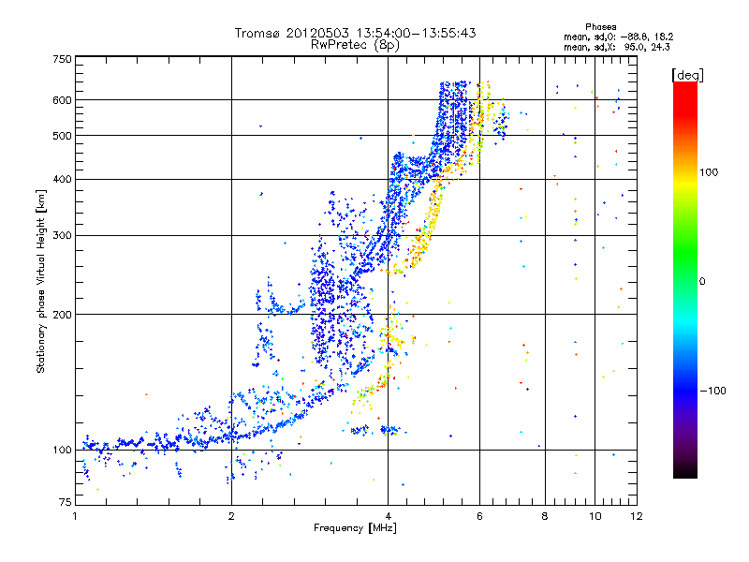
Task: Click the 'RwPretec (8p)' subtitle
Action: click(355, 45)
